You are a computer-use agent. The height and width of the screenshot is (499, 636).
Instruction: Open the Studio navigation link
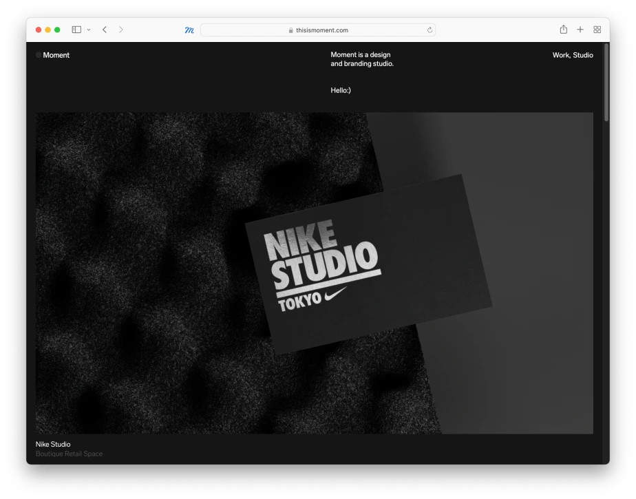click(x=583, y=55)
